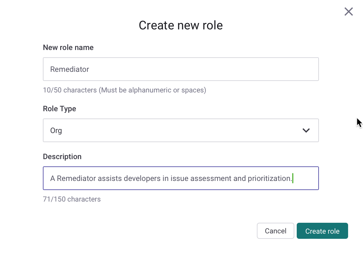Click the 71/150 characters counter
Screen dimensions: 363x257
tap(72, 199)
